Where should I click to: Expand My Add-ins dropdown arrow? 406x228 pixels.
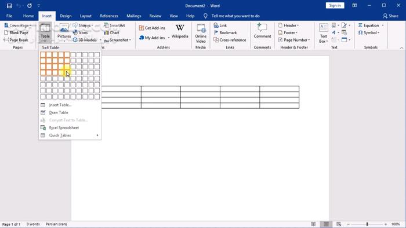pos(169,38)
